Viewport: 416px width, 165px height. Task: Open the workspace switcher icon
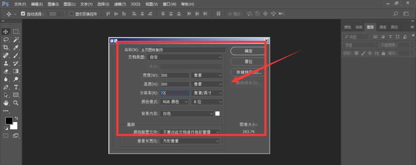[x=406, y=14]
